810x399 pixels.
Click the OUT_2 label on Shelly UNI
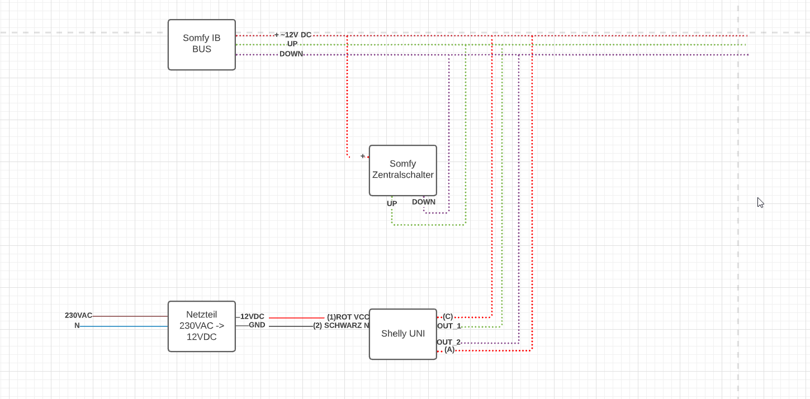pyautogui.click(x=449, y=342)
